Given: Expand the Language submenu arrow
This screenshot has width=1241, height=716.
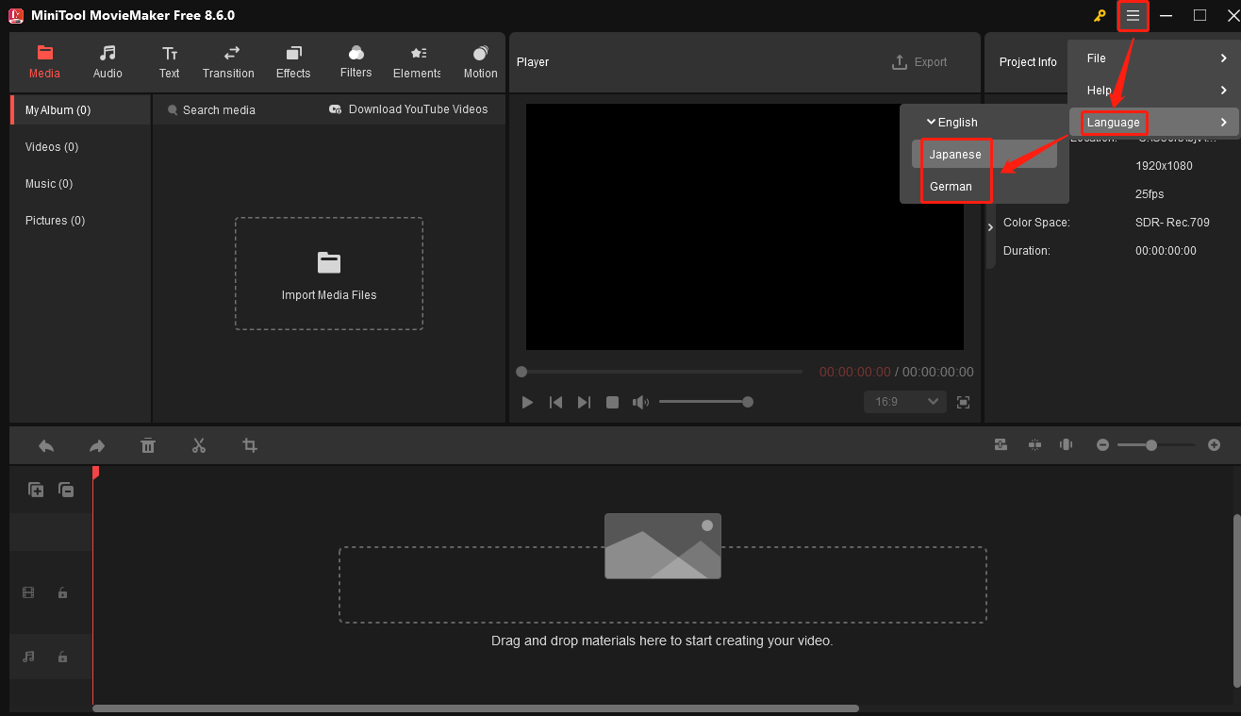Looking at the screenshot, I should [1224, 122].
